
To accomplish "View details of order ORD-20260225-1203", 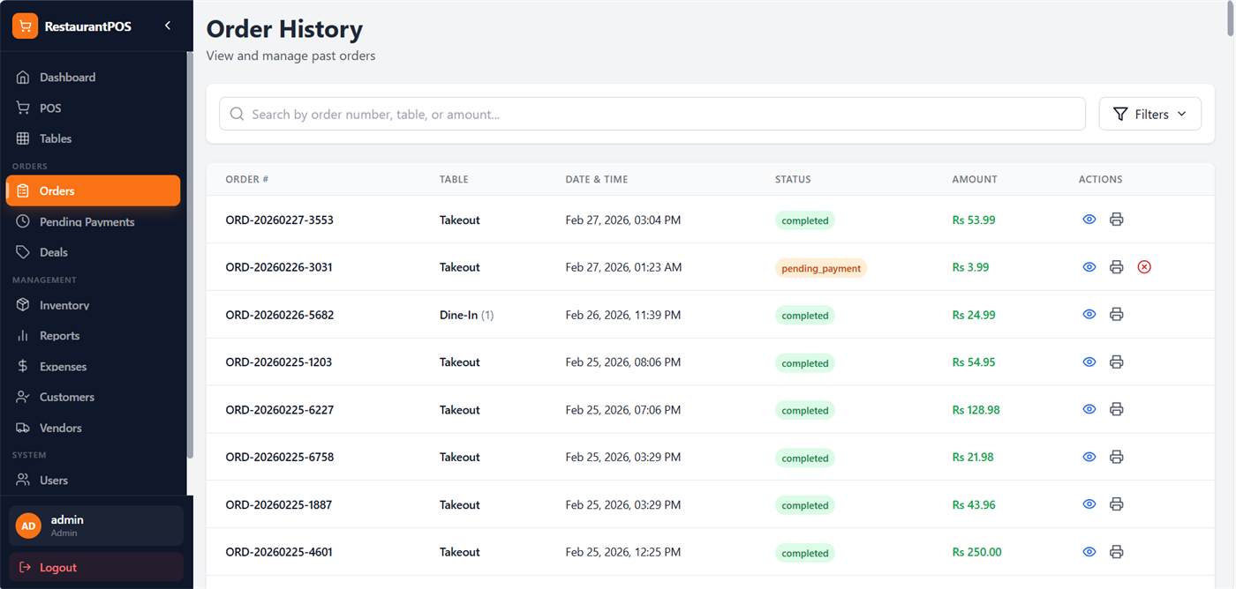I will 1089,362.
